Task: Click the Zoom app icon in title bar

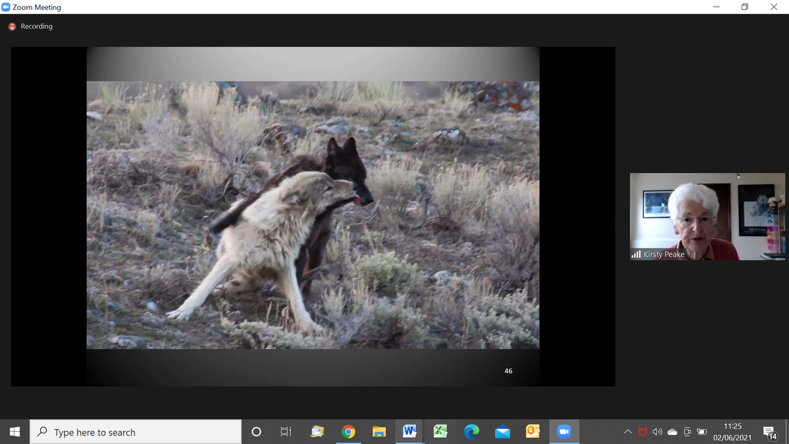Action: [x=5, y=7]
